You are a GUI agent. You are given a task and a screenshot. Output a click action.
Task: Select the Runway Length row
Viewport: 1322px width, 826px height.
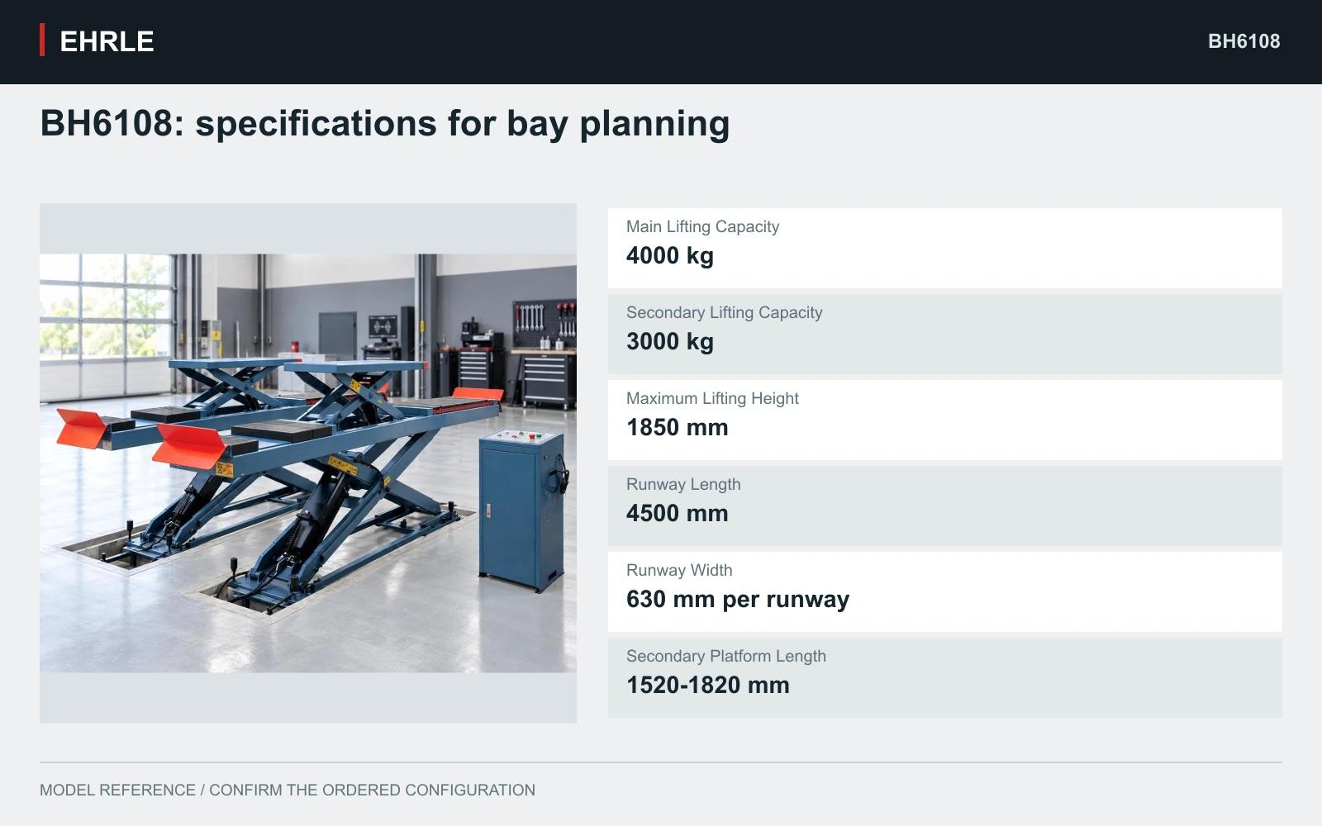tap(945, 506)
